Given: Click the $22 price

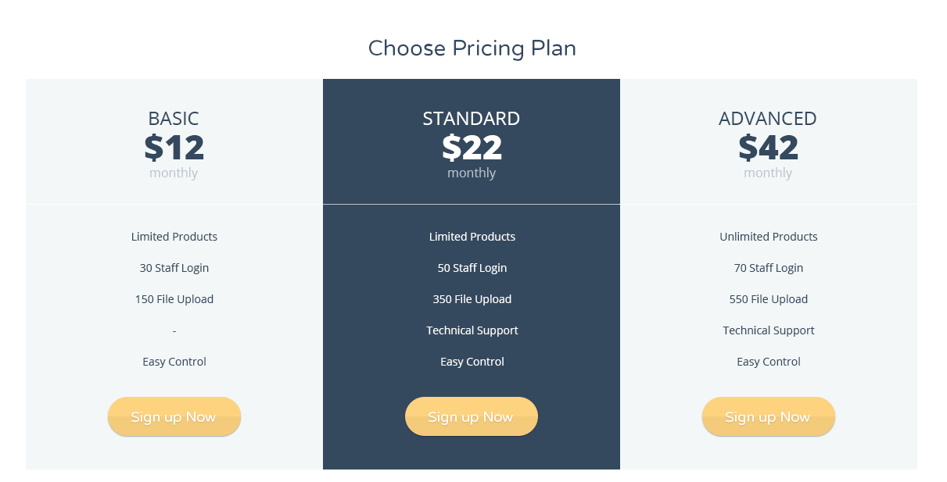Looking at the screenshot, I should (x=472, y=148).
